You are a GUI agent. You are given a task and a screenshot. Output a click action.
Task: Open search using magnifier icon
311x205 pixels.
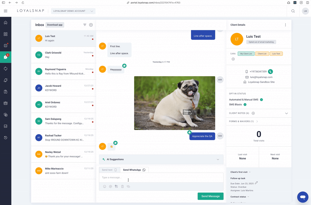click(x=293, y=11)
